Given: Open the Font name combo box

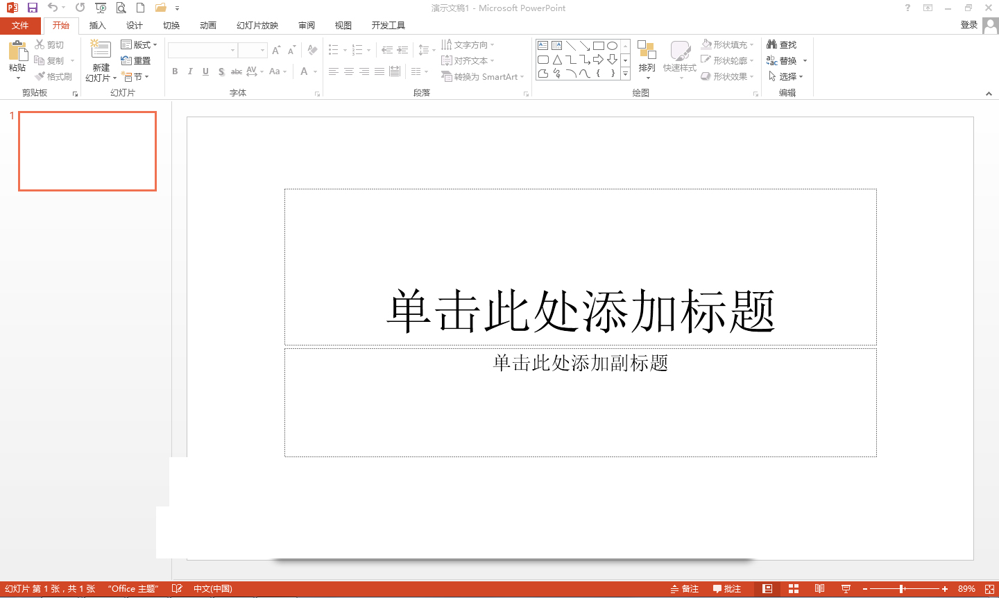Looking at the screenshot, I should (203, 51).
